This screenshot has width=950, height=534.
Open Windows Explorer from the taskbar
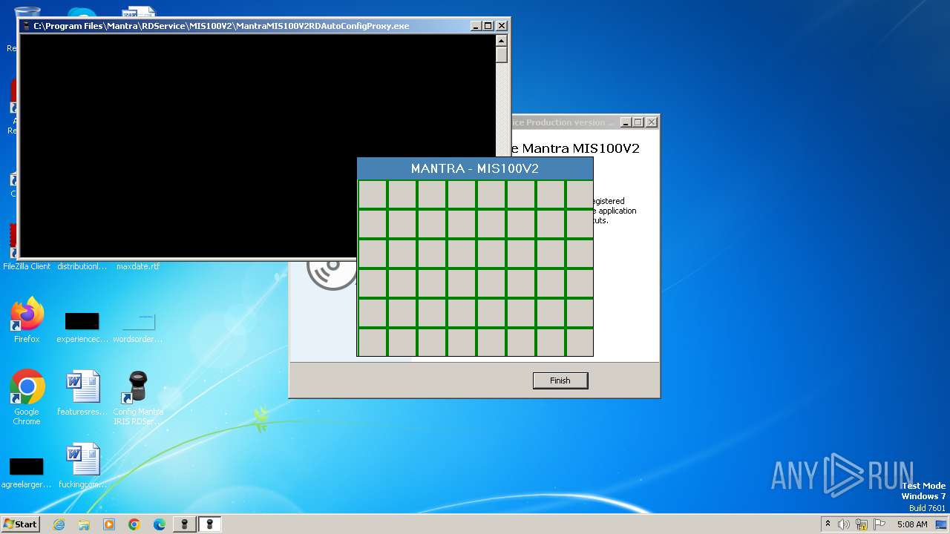point(84,524)
